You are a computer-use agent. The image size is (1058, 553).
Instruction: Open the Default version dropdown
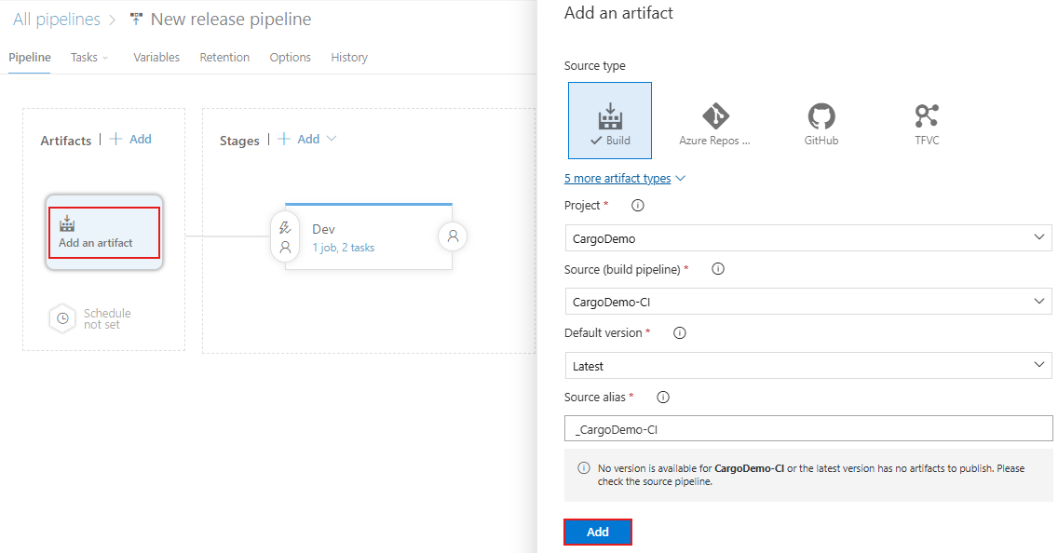807,365
